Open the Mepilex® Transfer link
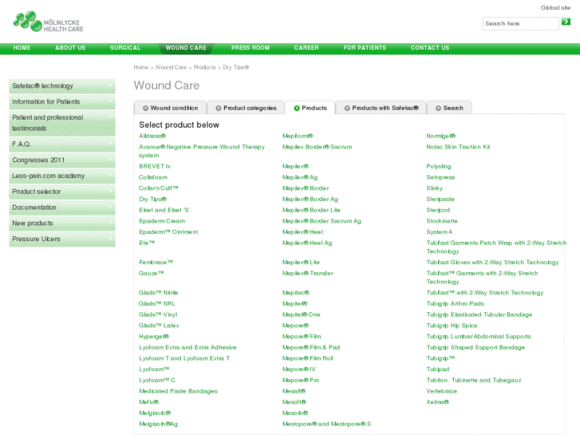Screen dimensions: 580x435 coord(308,273)
